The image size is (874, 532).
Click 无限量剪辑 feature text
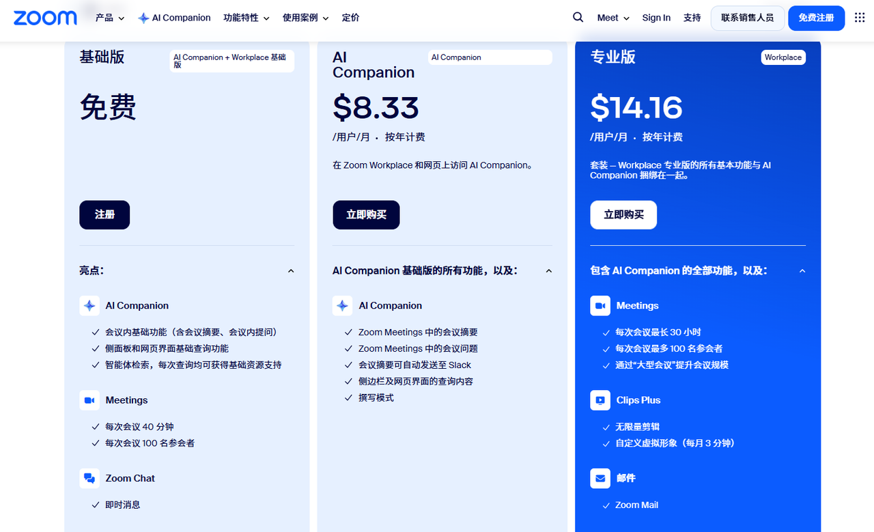coord(637,427)
